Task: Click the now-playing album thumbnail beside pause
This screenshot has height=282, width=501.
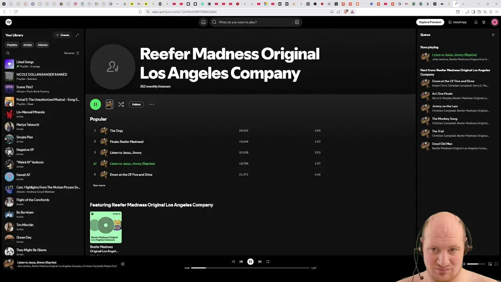Action: pos(109,105)
